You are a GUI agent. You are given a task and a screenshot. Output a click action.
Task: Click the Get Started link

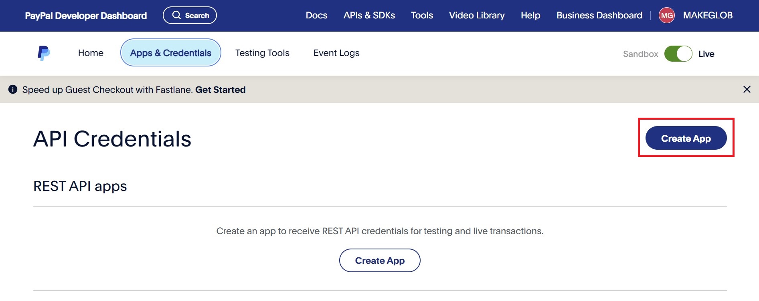[x=220, y=90]
